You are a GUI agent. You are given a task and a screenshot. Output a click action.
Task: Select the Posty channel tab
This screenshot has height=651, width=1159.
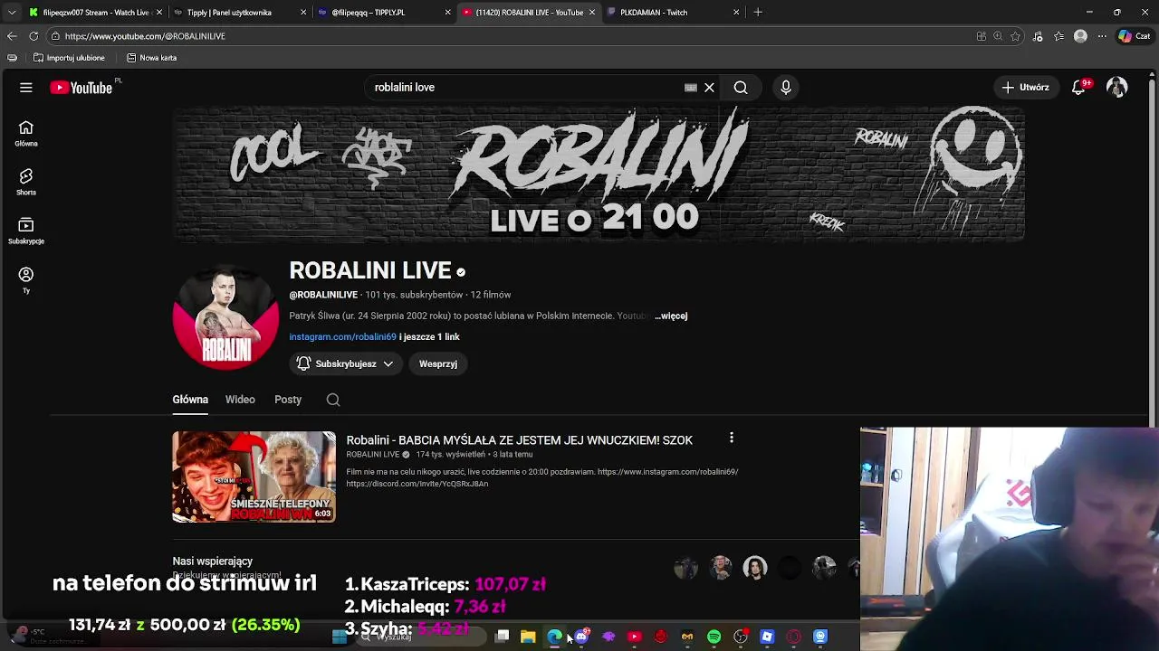(x=288, y=400)
